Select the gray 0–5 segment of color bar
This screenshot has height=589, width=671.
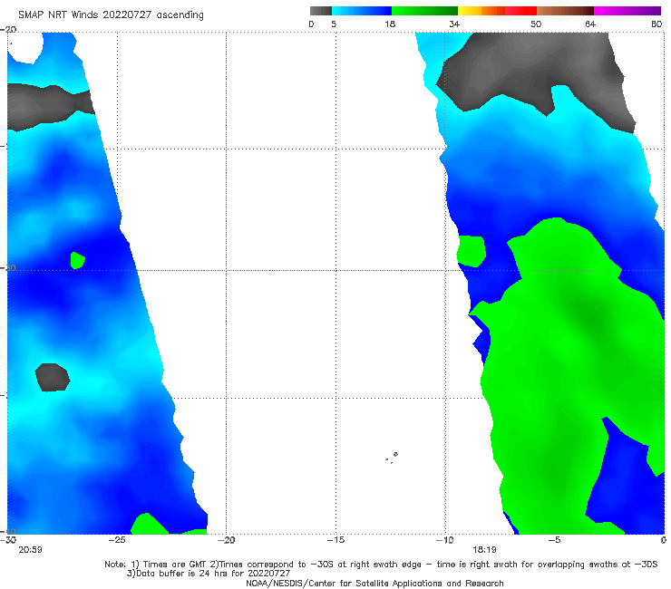(321, 11)
